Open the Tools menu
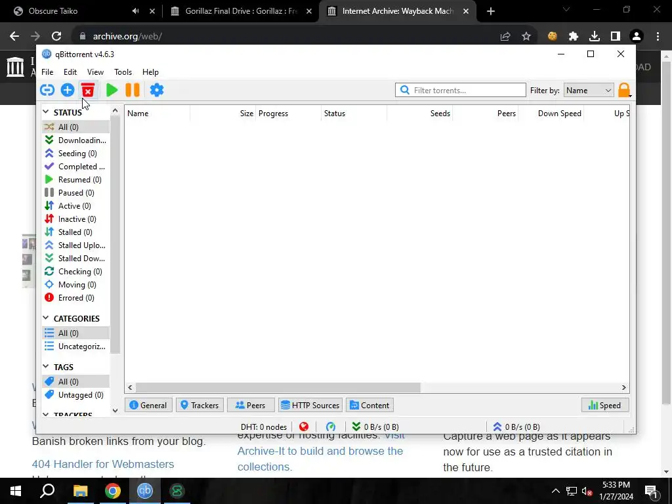The width and height of the screenshot is (672, 504). [x=123, y=72]
